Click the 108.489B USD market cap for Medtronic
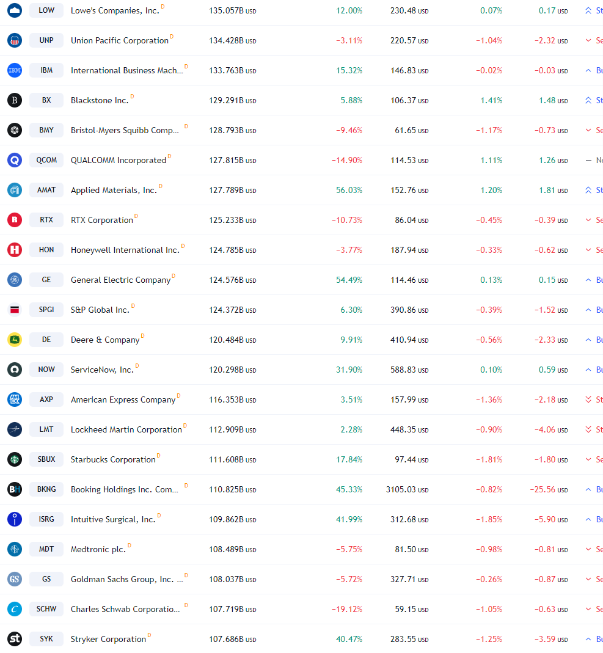The image size is (603, 653). point(232,549)
